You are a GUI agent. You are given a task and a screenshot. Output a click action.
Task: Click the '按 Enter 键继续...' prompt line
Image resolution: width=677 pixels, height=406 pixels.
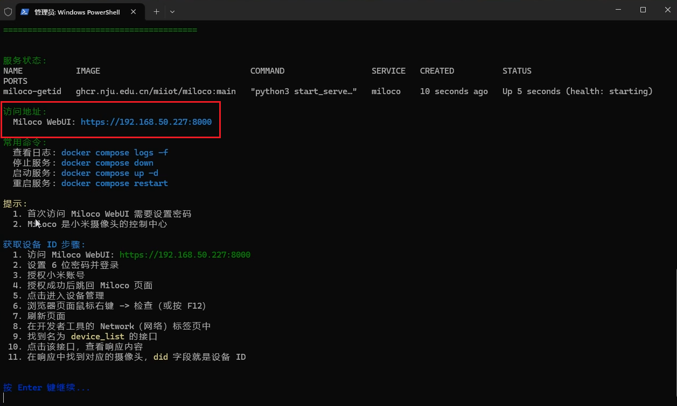coord(46,388)
